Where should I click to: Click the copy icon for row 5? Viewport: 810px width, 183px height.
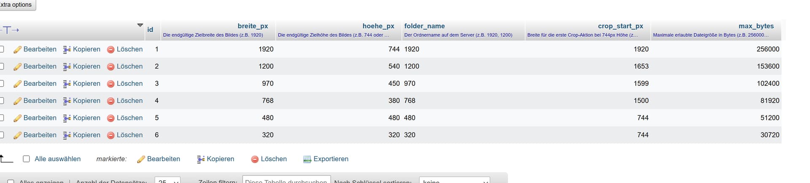click(67, 118)
